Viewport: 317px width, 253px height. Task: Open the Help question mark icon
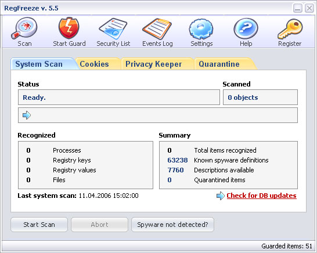(246, 28)
